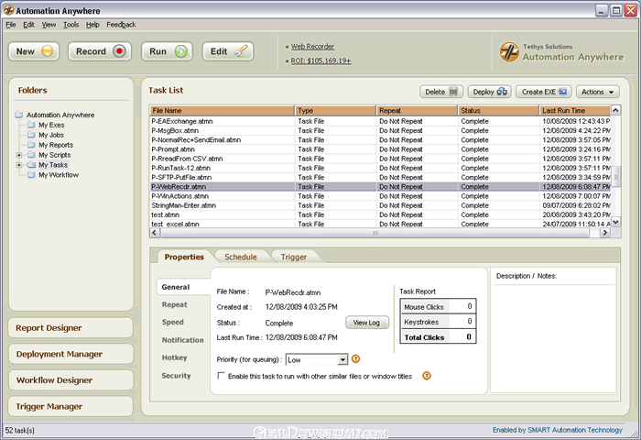Open the Deployment Manager panel
The height and width of the screenshot is (440, 641).
tap(71, 354)
